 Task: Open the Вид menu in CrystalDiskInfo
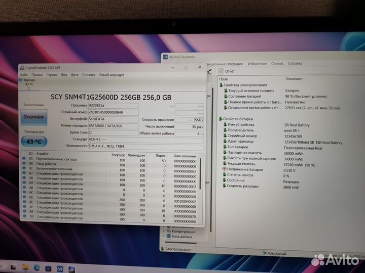(64, 75)
